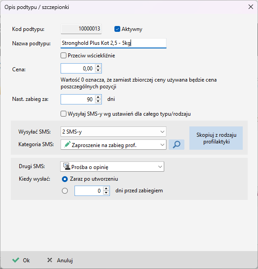Decrease Nast. zabieg days down arrow

[x=98, y=101]
